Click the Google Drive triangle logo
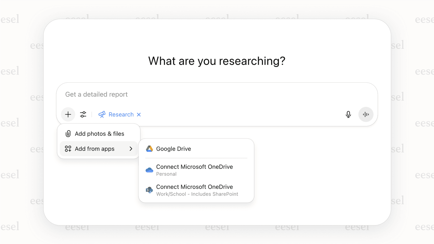The height and width of the screenshot is (244, 434). (x=149, y=149)
